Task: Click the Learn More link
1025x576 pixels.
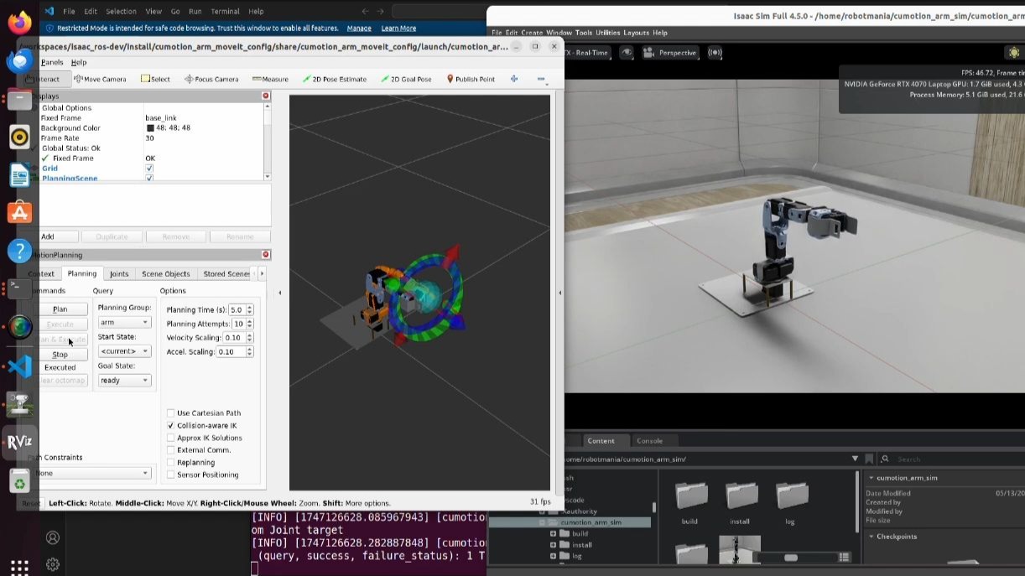Action: pyautogui.click(x=398, y=29)
